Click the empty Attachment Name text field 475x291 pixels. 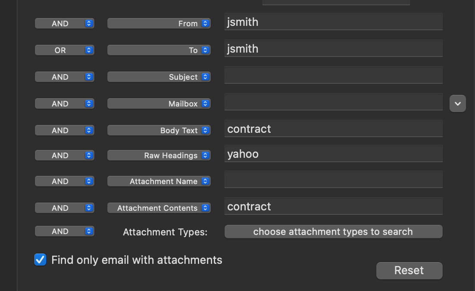(x=333, y=180)
